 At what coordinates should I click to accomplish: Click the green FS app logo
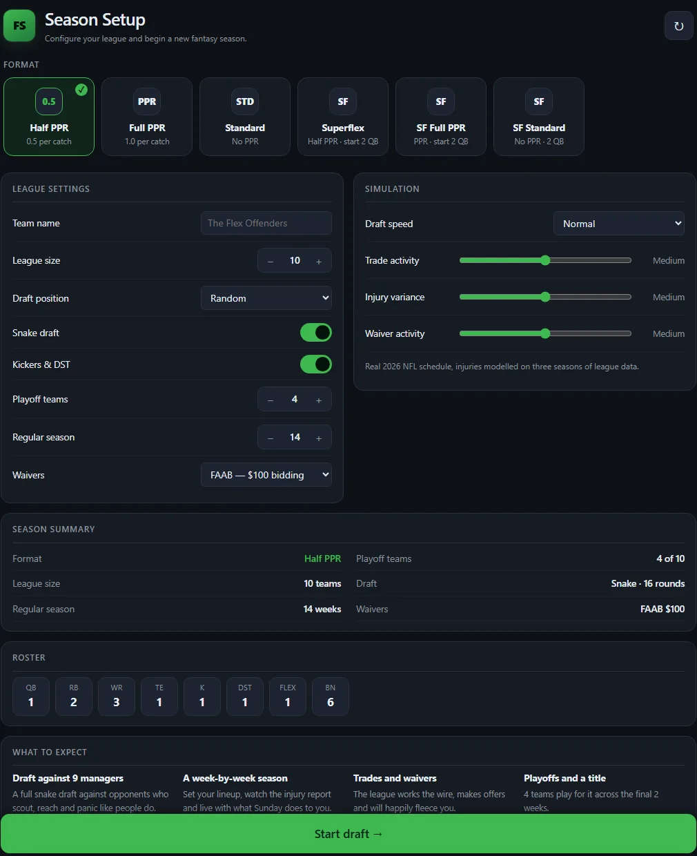click(19, 26)
